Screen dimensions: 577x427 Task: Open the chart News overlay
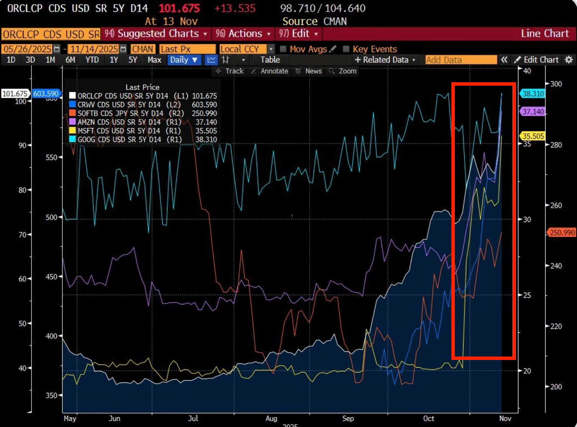(x=309, y=71)
